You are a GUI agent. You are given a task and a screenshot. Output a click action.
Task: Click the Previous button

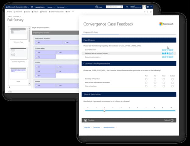[x=89, y=120]
